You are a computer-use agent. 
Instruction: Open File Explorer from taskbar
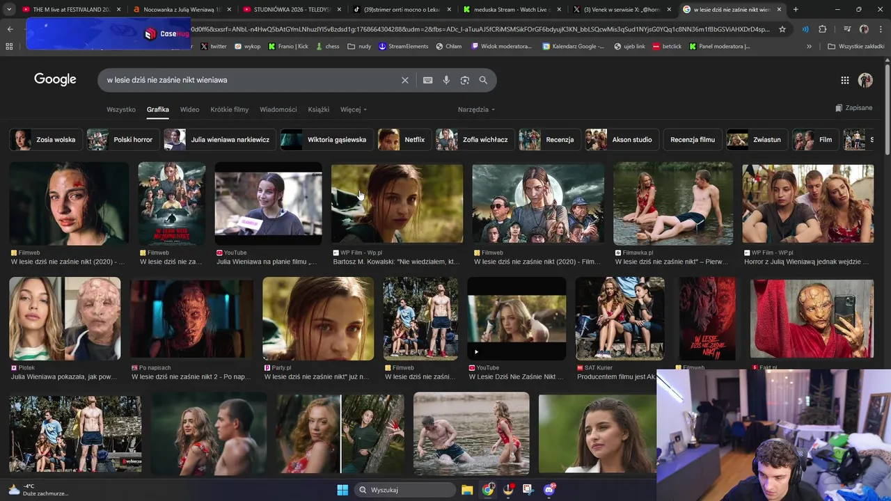point(467,490)
